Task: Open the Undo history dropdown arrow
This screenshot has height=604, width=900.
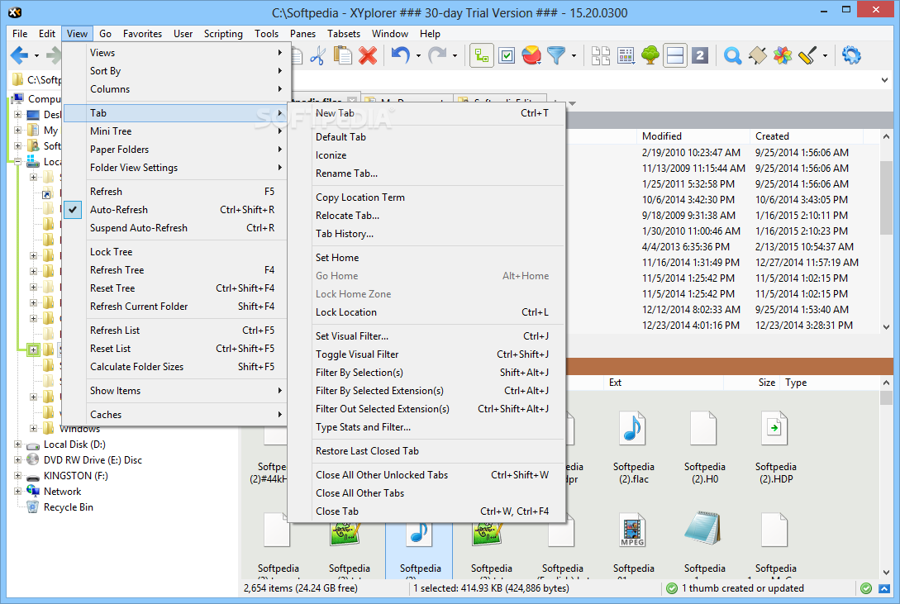Action: pos(418,56)
